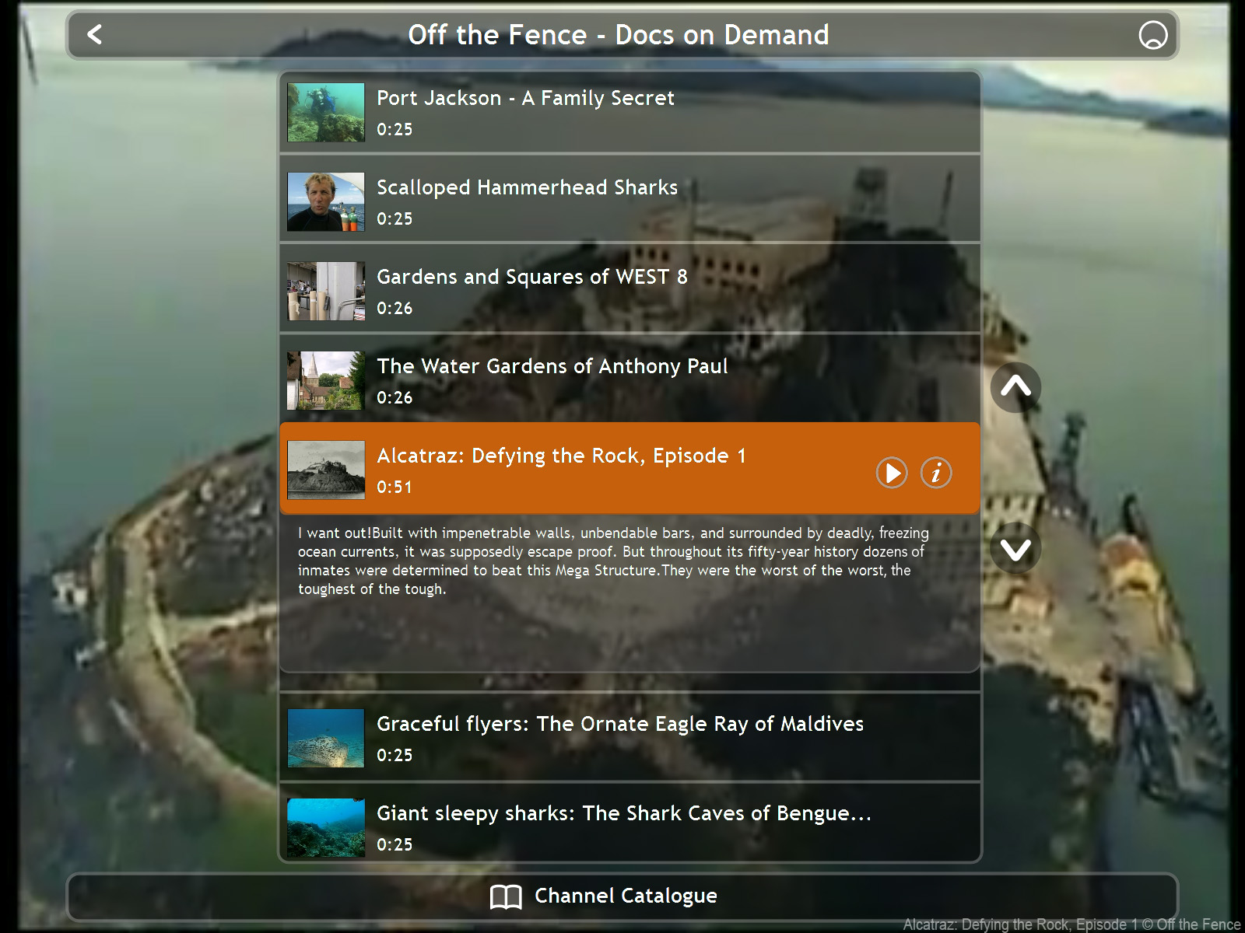
Task: Move the list up with the up arrow
Action: 1015,387
